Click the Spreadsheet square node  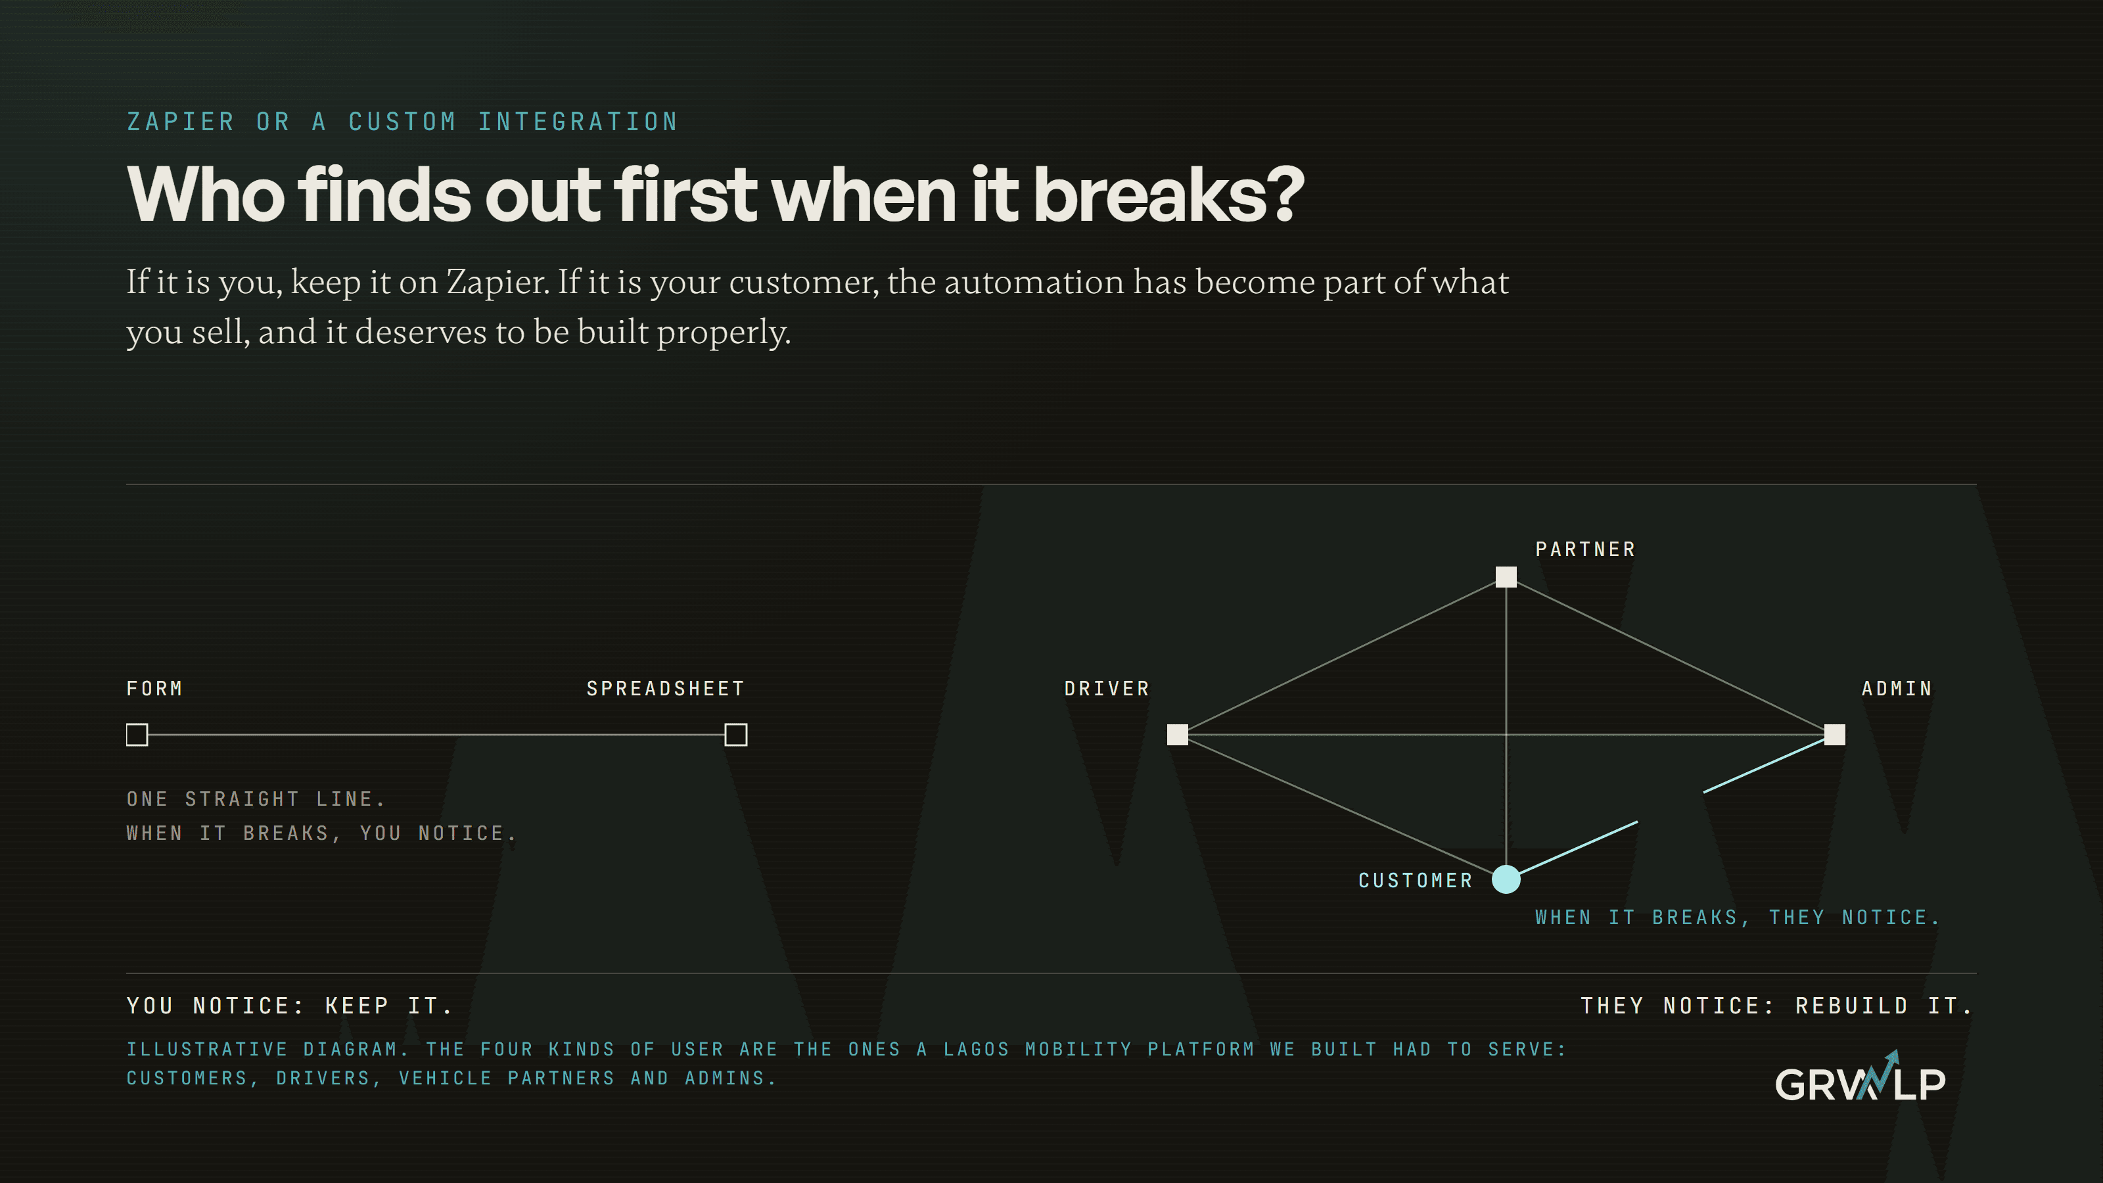point(735,735)
